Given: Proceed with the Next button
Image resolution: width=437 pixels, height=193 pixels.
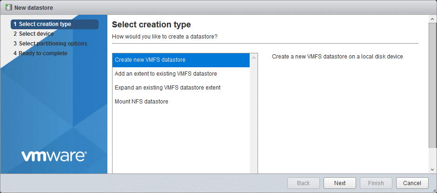Looking at the screenshot, I should click(x=340, y=183).
